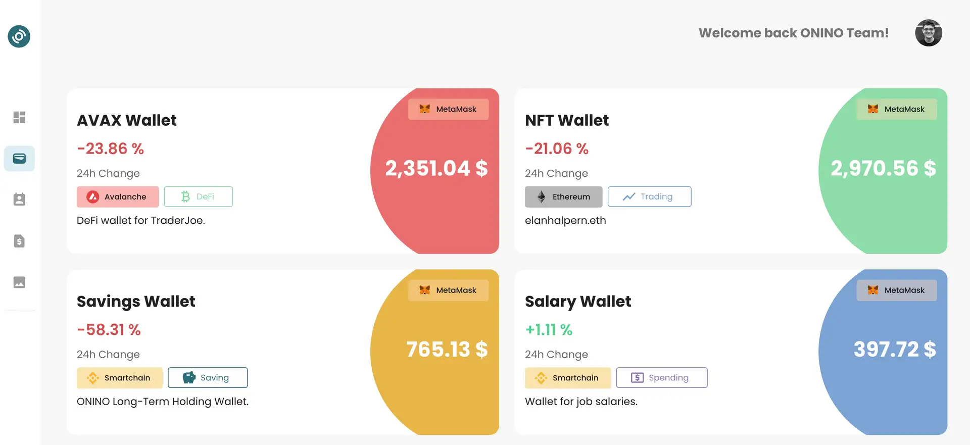Open the invoice document icon in sidebar

(19, 241)
